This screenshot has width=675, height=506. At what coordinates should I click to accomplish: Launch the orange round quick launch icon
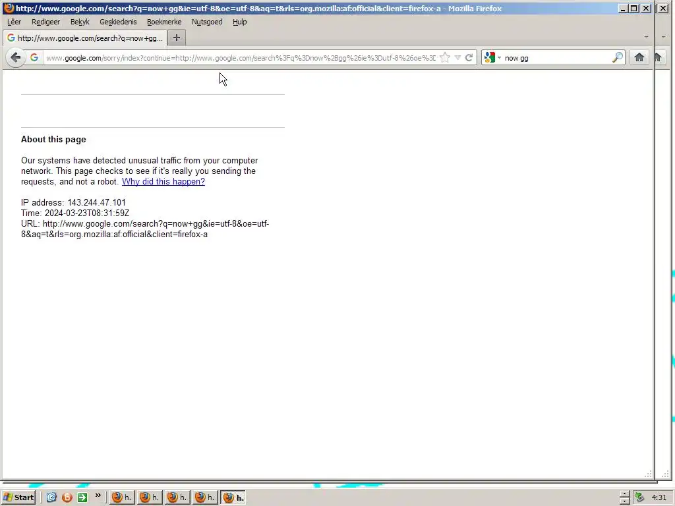pyautogui.click(x=67, y=497)
